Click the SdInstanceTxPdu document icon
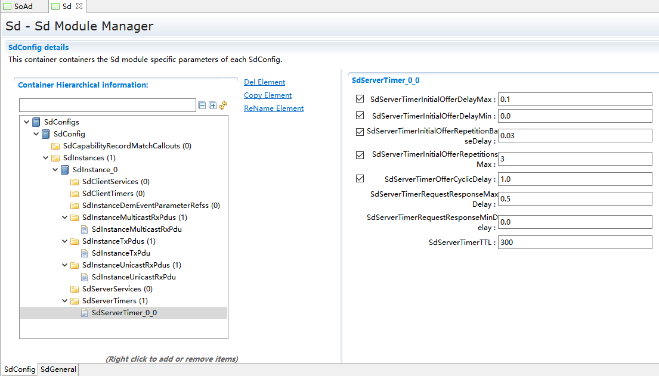Image resolution: width=659 pixels, height=376 pixels. tap(85, 253)
